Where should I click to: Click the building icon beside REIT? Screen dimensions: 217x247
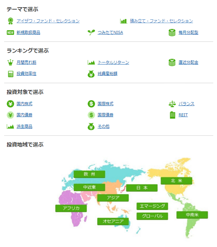[173, 115]
